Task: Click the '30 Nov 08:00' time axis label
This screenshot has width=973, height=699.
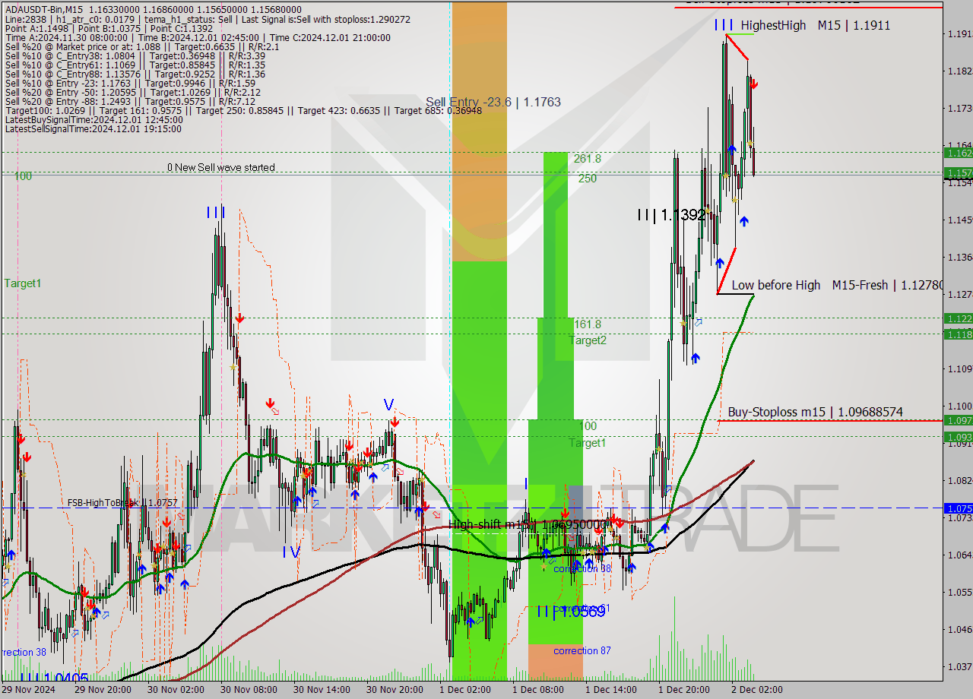Action: point(249,690)
